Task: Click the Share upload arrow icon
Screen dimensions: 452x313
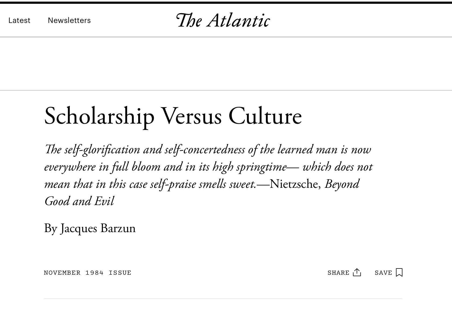Action: [357, 272]
